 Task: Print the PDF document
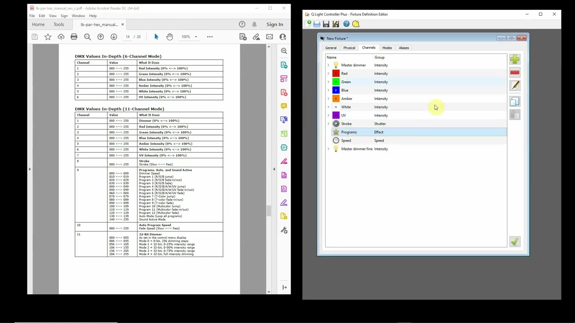click(74, 37)
